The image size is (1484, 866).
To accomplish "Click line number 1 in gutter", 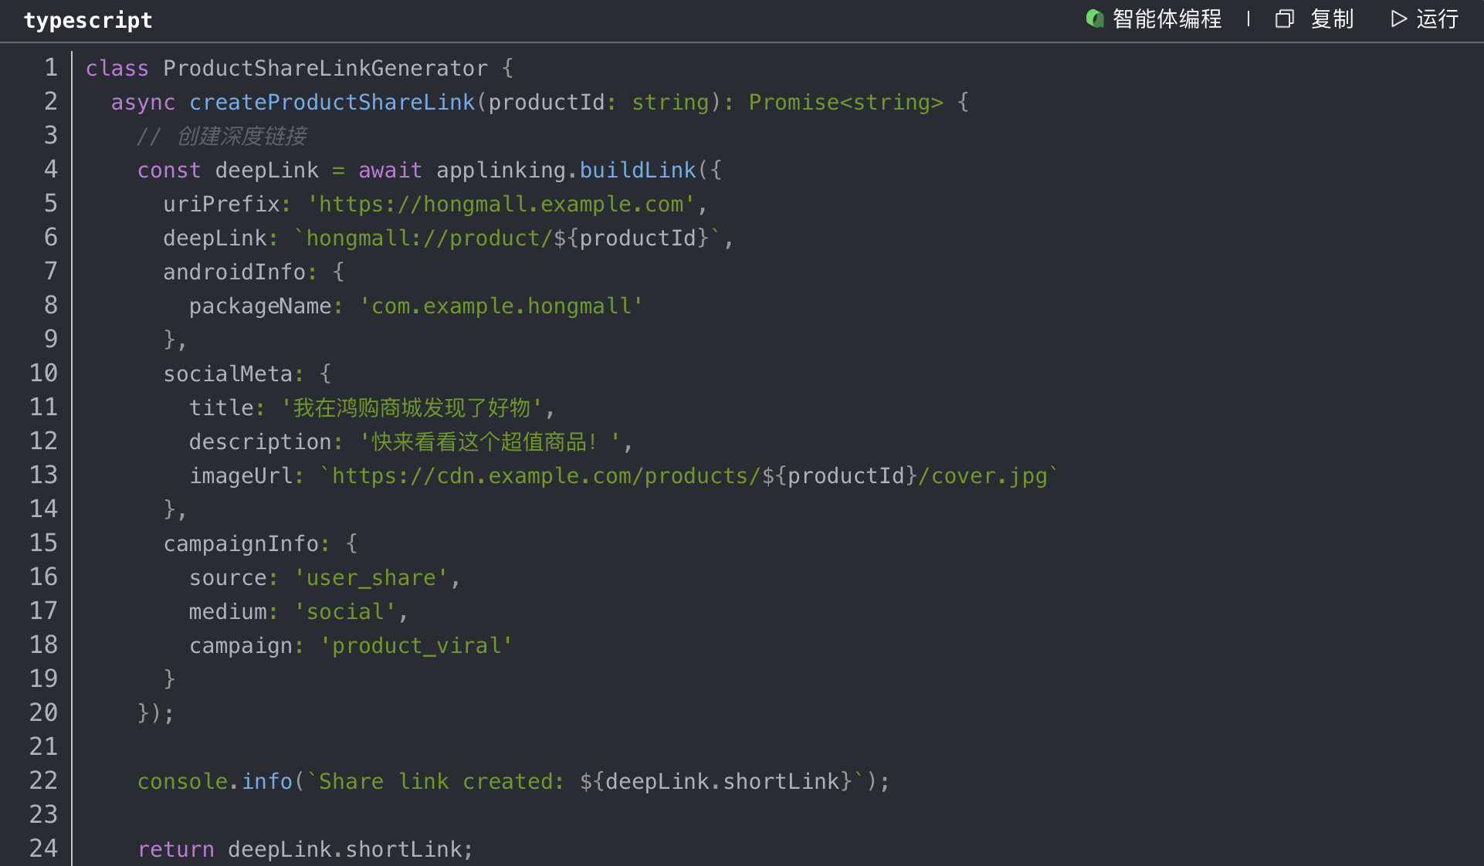I will click(x=50, y=68).
